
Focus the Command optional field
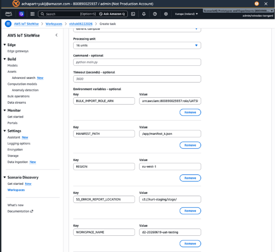pos(137,62)
